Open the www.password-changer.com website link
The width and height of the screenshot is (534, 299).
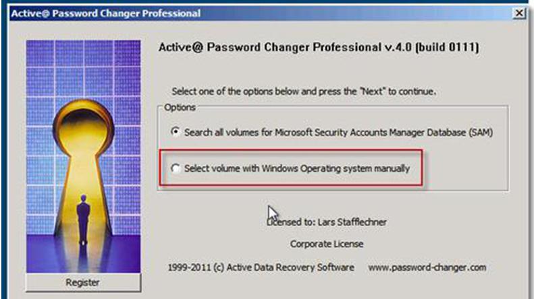tap(427, 267)
